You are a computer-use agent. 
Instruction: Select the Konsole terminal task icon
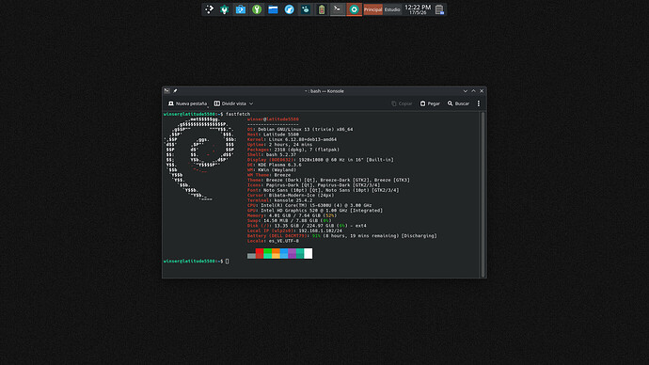(x=338, y=9)
